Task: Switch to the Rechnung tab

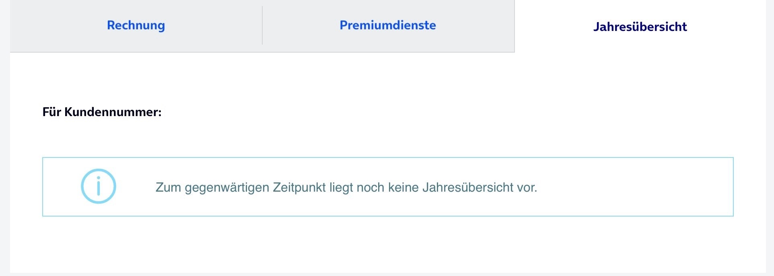Action: [x=136, y=26]
